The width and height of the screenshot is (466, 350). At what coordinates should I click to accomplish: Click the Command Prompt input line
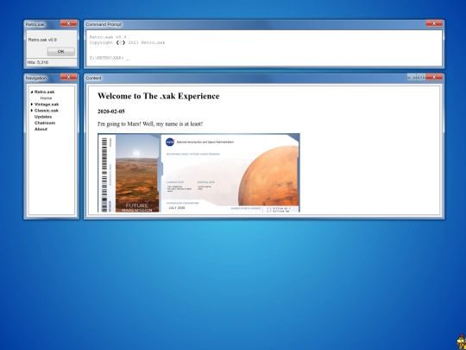point(110,58)
